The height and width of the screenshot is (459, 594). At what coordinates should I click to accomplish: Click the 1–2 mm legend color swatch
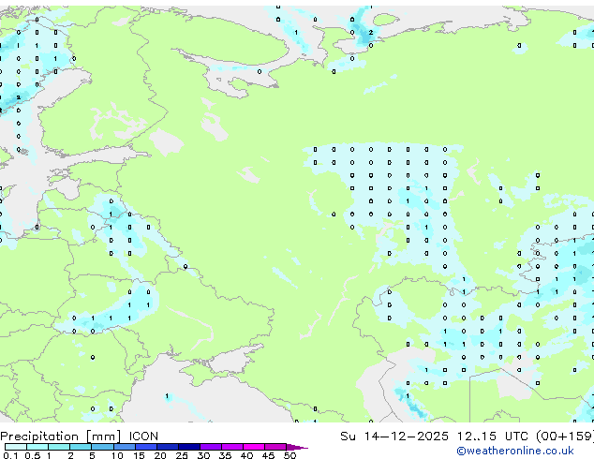click(x=59, y=447)
